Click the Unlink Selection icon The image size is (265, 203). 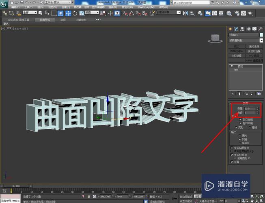tap(11, 13)
